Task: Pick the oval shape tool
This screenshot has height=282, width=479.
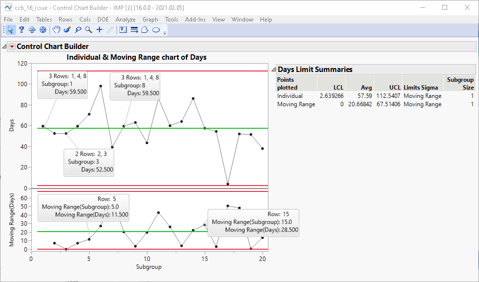Action: click(x=156, y=30)
